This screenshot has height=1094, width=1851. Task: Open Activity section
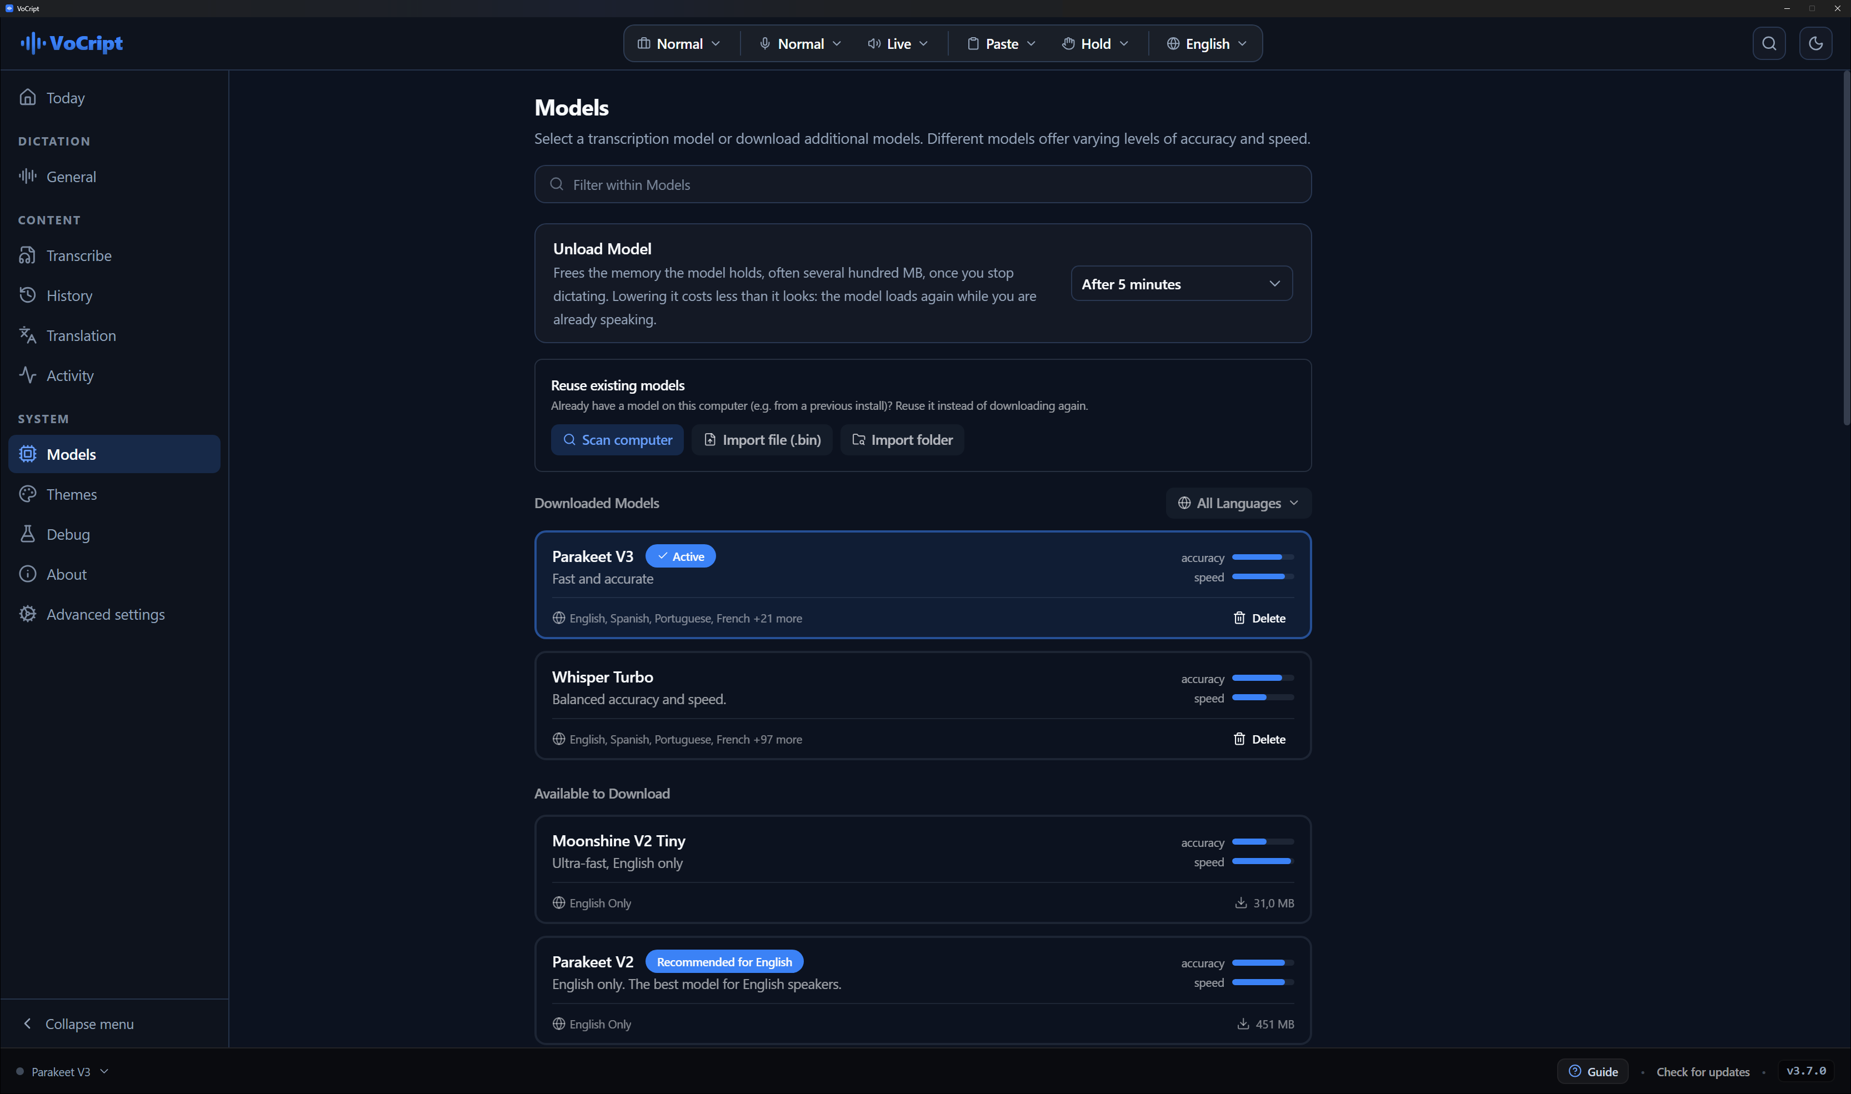click(114, 374)
